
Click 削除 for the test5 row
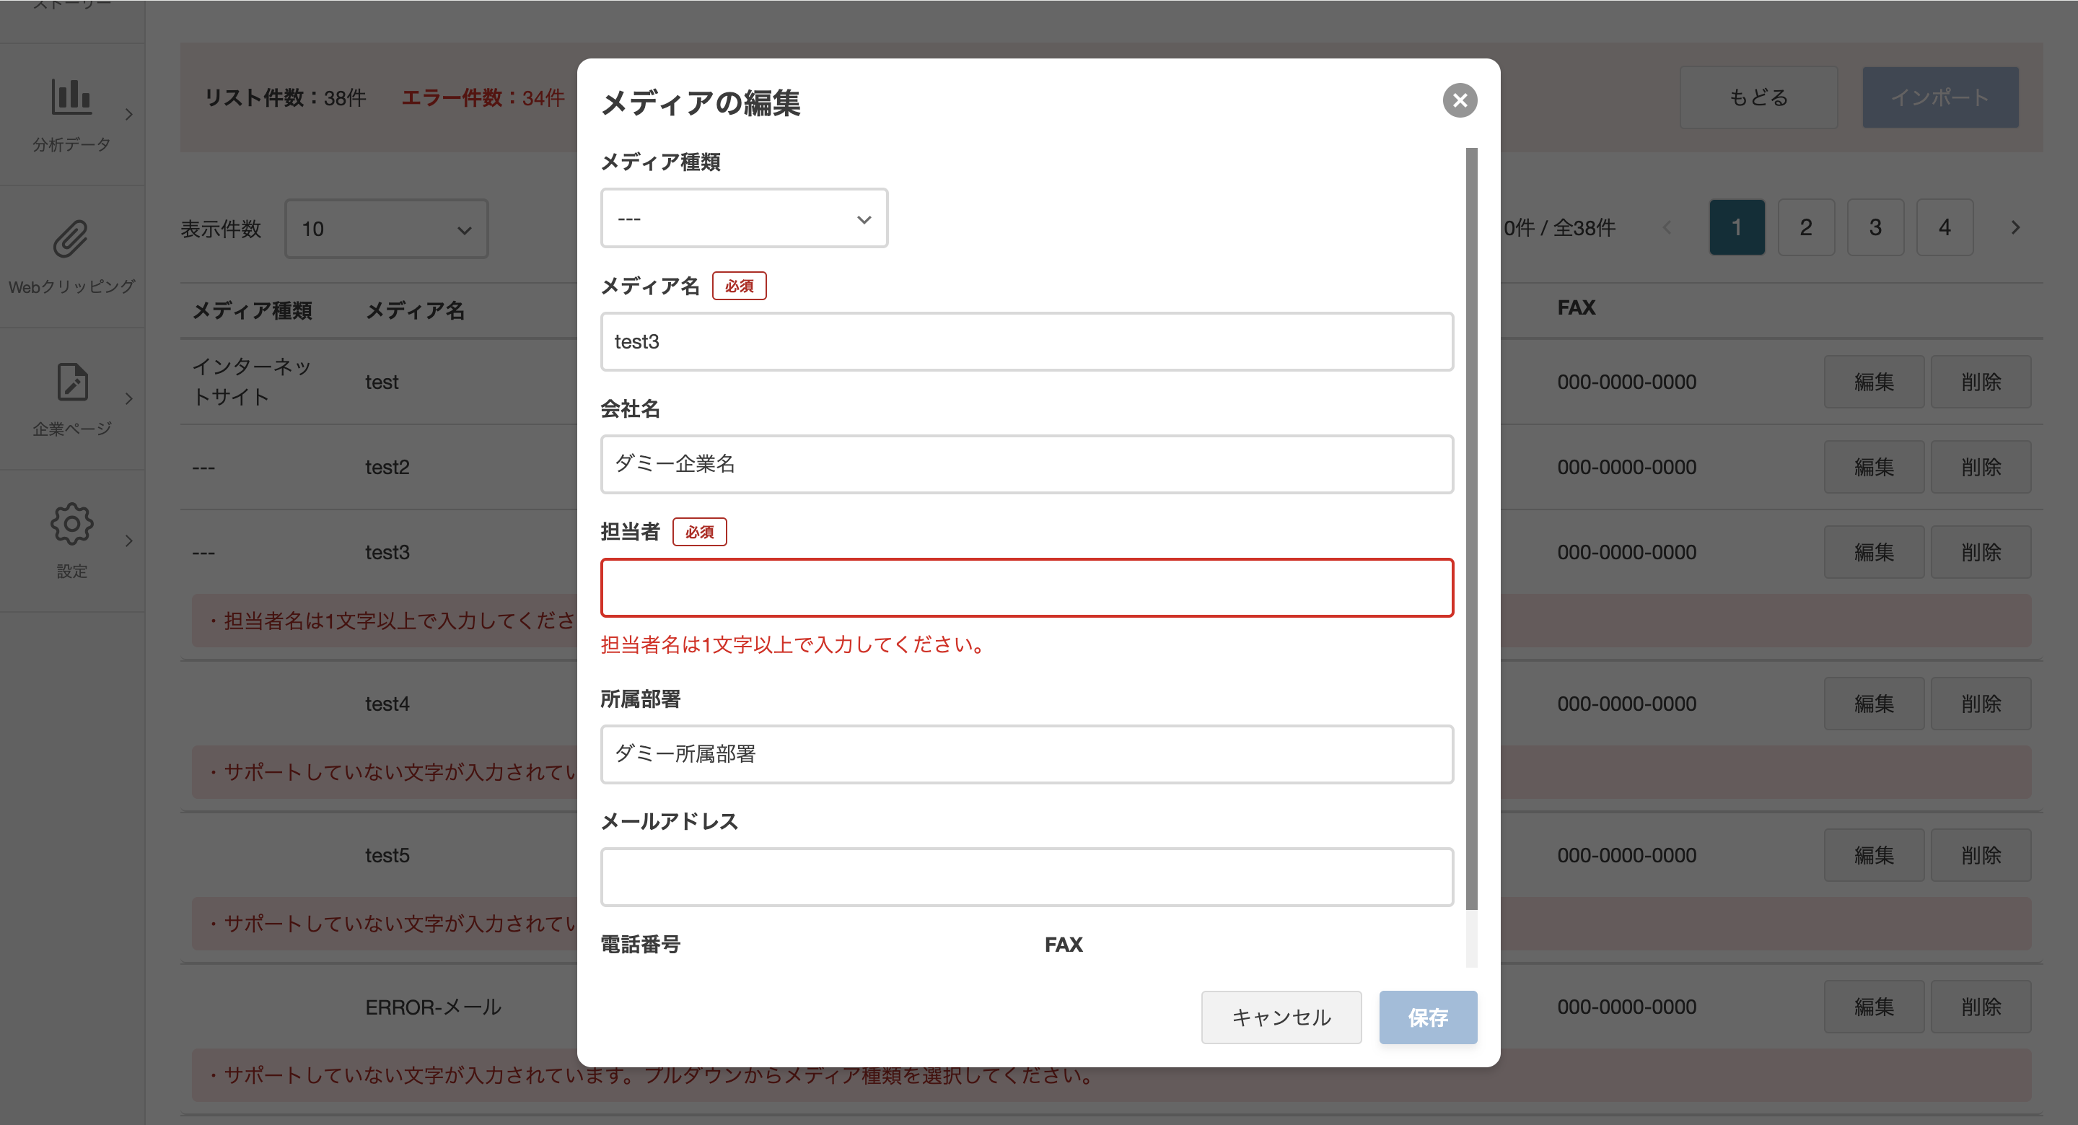[1981, 855]
